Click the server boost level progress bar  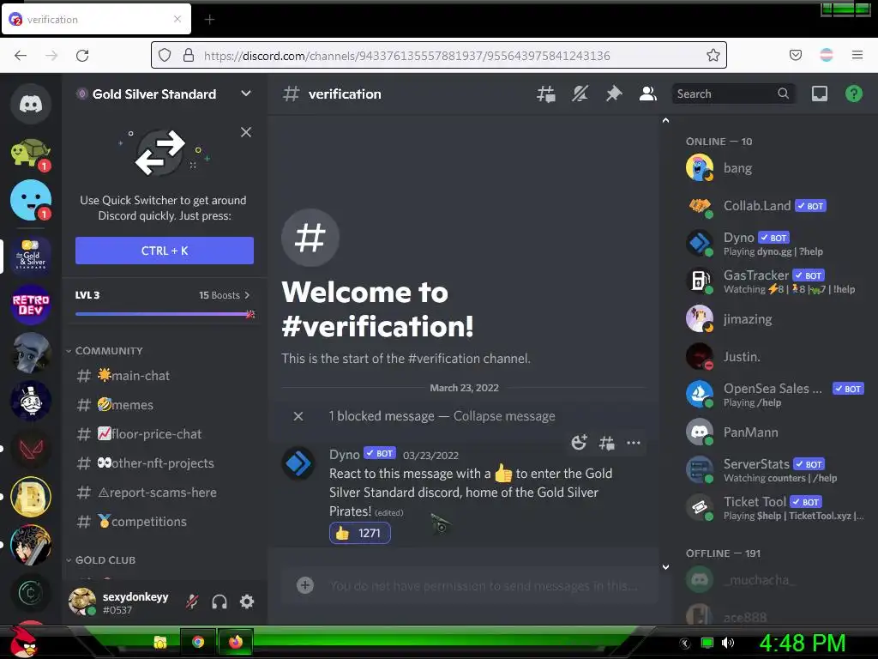click(165, 314)
